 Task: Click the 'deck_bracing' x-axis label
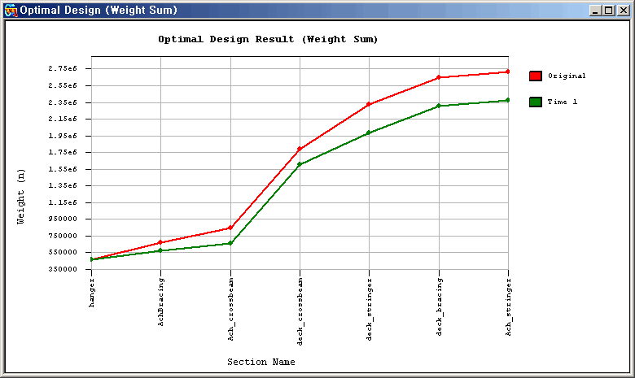[x=440, y=306]
